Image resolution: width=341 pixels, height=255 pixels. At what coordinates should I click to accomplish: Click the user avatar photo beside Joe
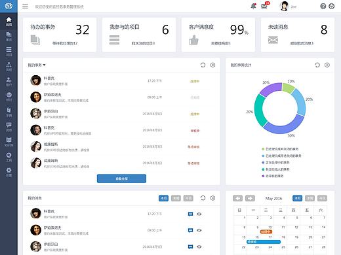click(284, 6)
